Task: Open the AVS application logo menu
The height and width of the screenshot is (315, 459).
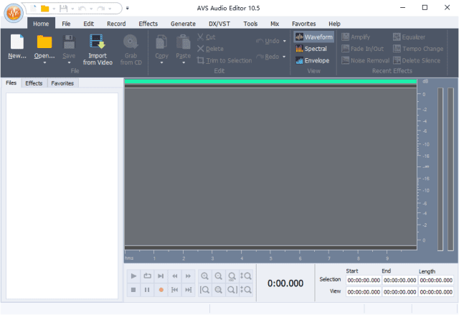Action: 14,13
